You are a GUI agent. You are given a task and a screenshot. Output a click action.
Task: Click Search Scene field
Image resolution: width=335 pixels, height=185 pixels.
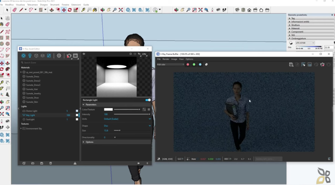[x=49, y=62]
